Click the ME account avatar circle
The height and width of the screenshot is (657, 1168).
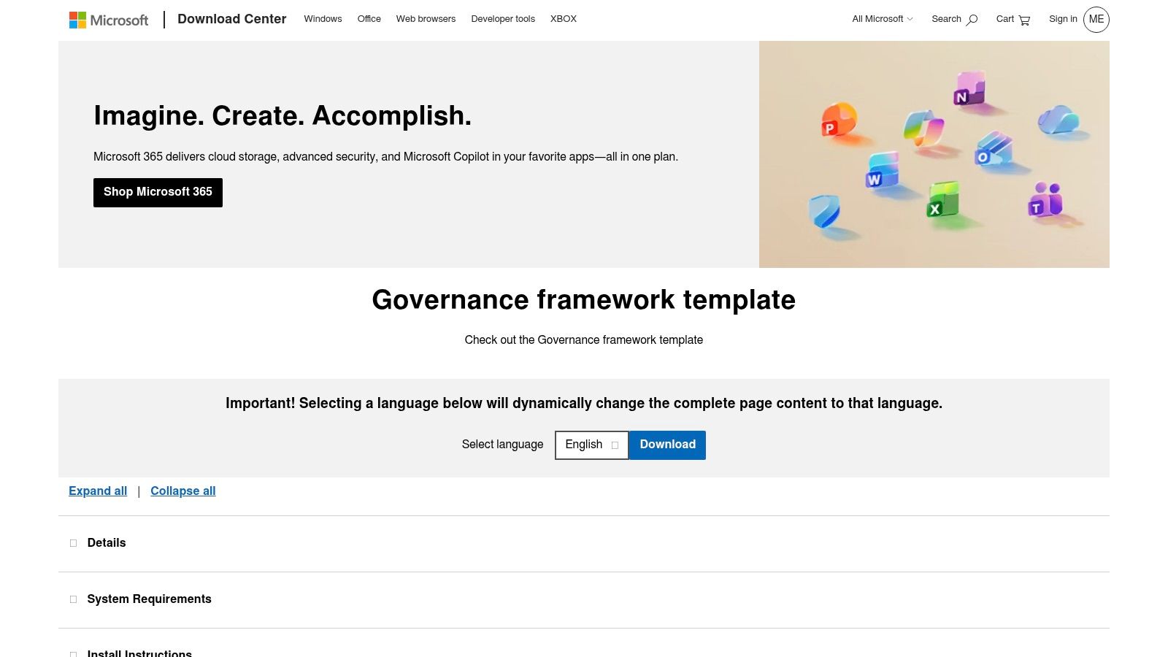pos(1096,20)
